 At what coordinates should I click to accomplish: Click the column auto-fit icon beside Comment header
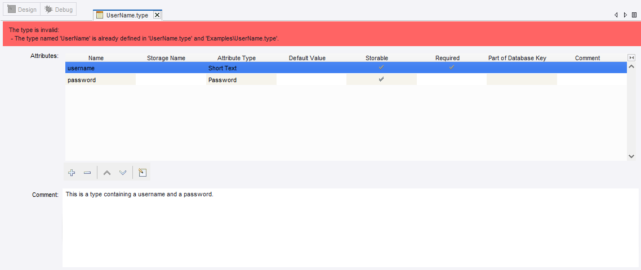click(631, 58)
